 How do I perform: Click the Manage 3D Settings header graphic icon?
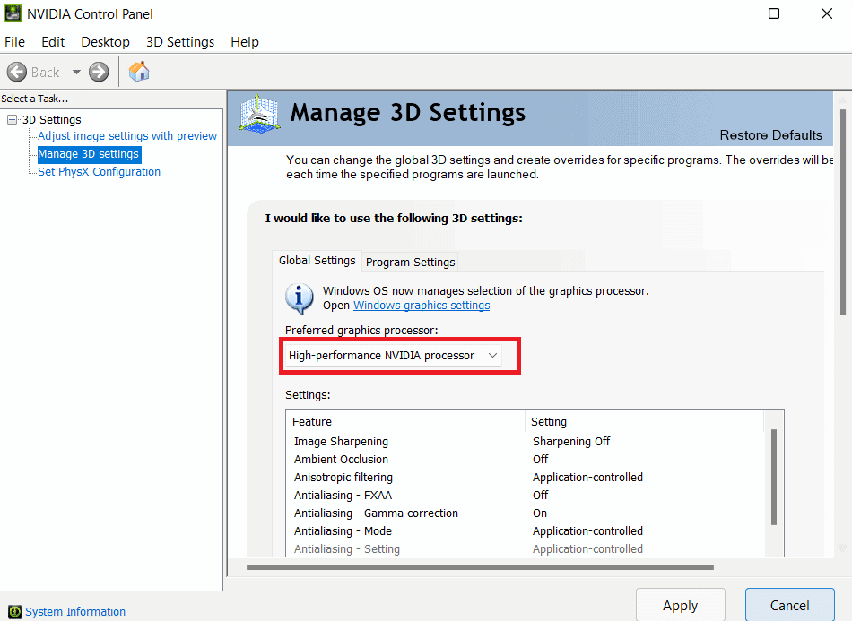259,115
